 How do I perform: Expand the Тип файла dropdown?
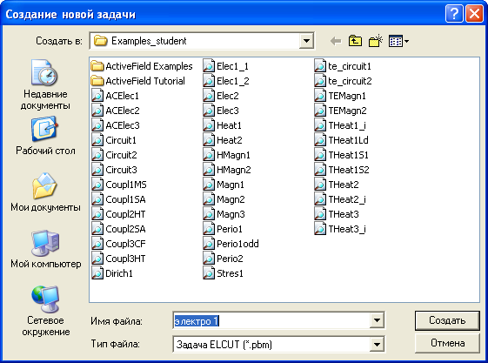click(x=377, y=345)
